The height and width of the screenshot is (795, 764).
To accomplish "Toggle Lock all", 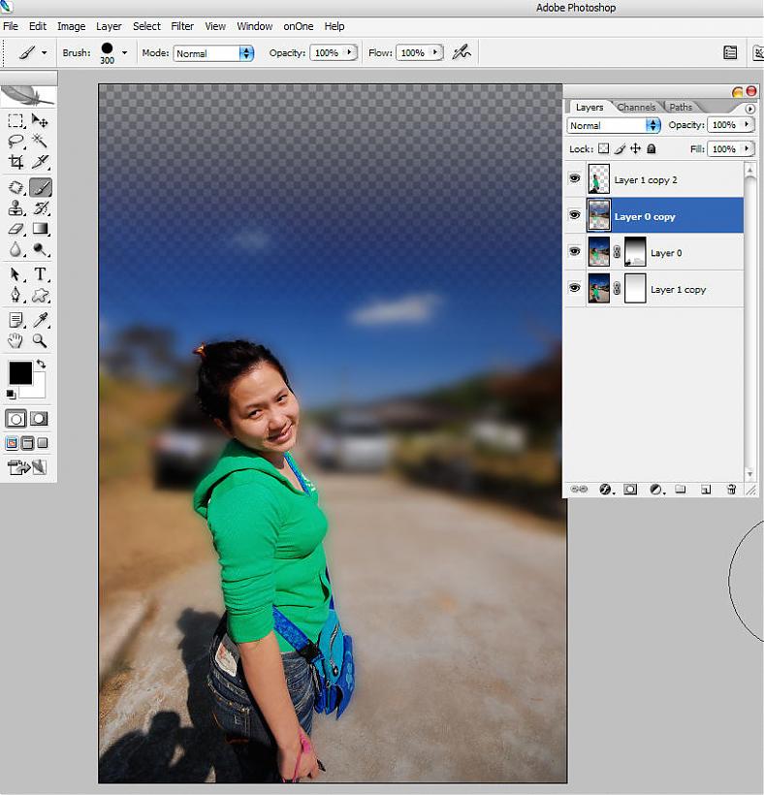I will 652,148.
